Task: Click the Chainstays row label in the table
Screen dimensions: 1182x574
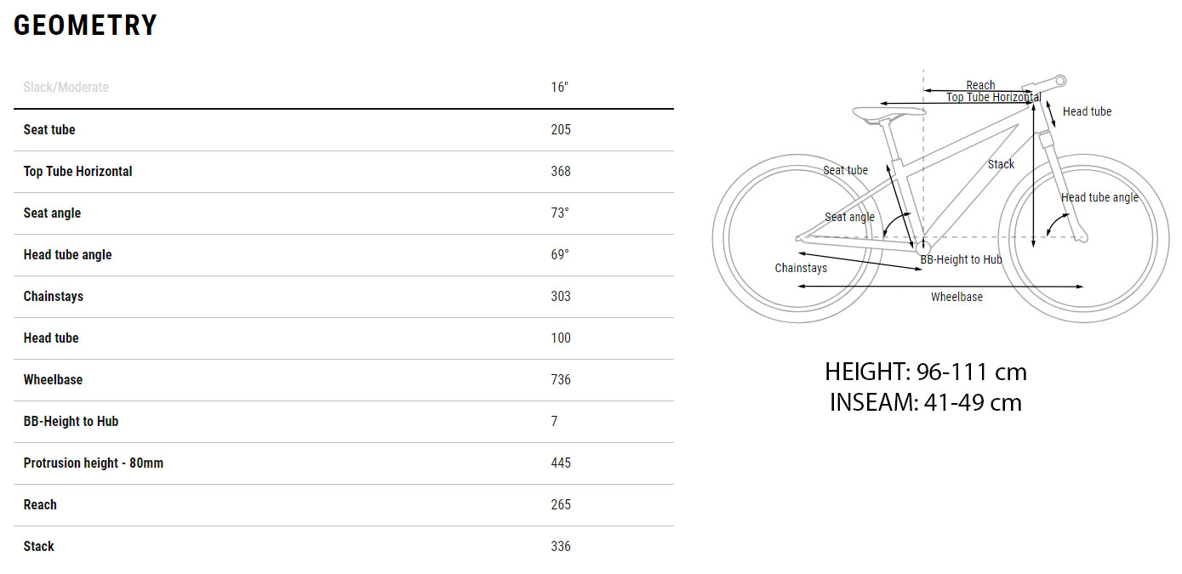Action: click(54, 296)
